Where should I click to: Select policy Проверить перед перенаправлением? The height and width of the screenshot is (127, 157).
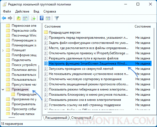click(x=88, y=38)
